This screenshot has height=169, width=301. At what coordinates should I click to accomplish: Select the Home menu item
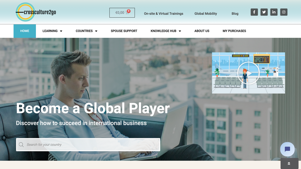point(25,31)
